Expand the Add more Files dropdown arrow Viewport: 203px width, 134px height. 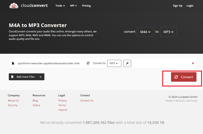pyautogui.click(x=41, y=77)
